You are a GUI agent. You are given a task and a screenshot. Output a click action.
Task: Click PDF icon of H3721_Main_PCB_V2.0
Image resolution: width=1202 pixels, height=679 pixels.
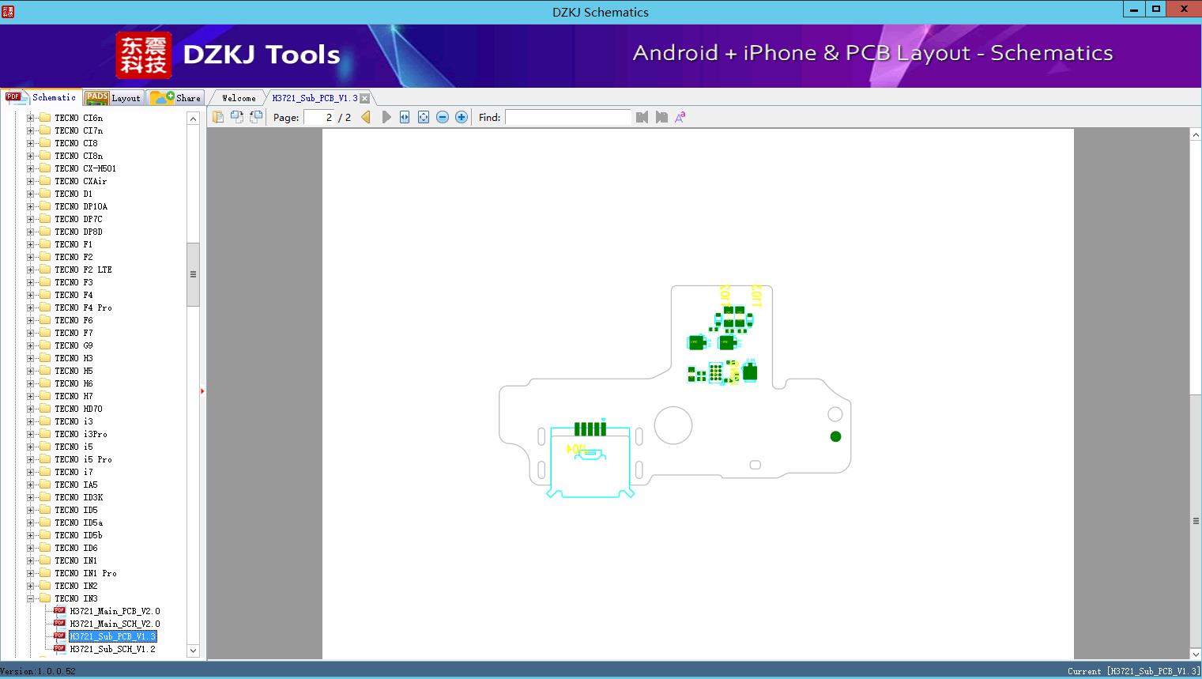tap(59, 610)
